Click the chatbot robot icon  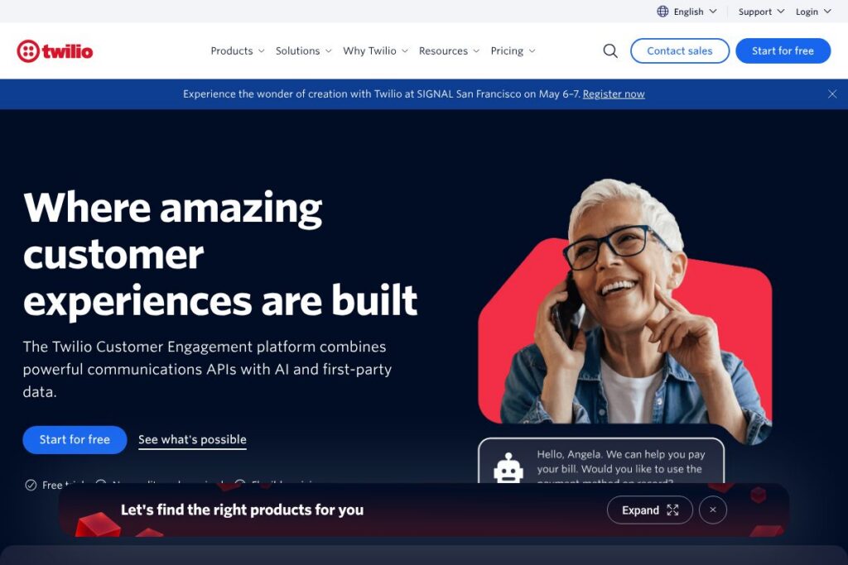point(508,469)
